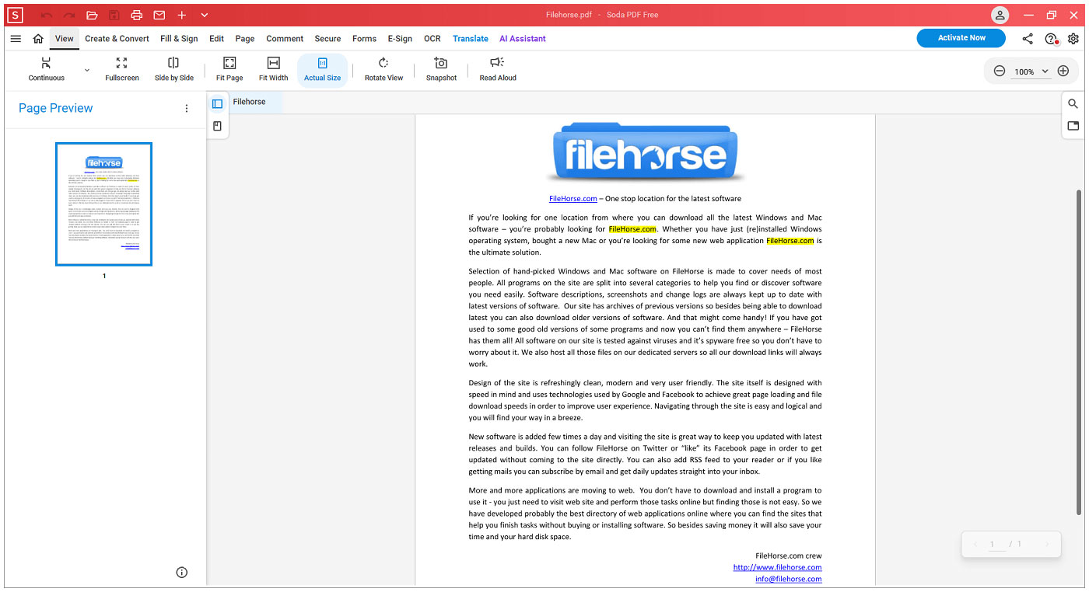
Task: Select page 1 thumbnail in Page Preview
Action: (x=104, y=204)
